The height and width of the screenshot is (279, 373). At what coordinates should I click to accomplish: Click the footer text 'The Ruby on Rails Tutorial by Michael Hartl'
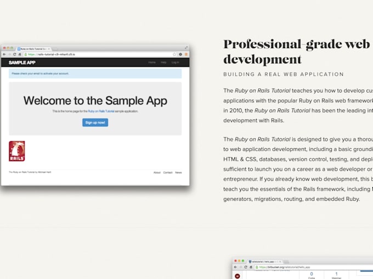tap(30, 172)
